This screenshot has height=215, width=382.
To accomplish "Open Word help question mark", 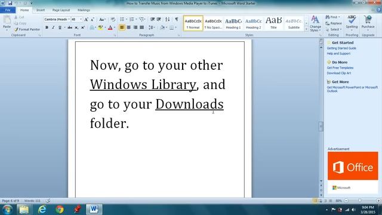I will [x=379, y=10].
